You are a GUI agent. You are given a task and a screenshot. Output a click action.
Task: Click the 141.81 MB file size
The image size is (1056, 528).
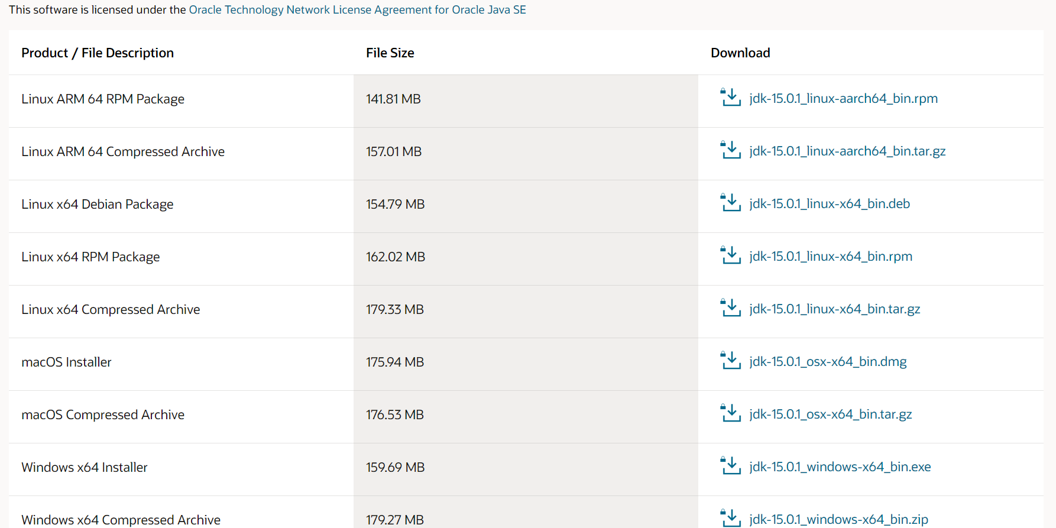tap(393, 99)
